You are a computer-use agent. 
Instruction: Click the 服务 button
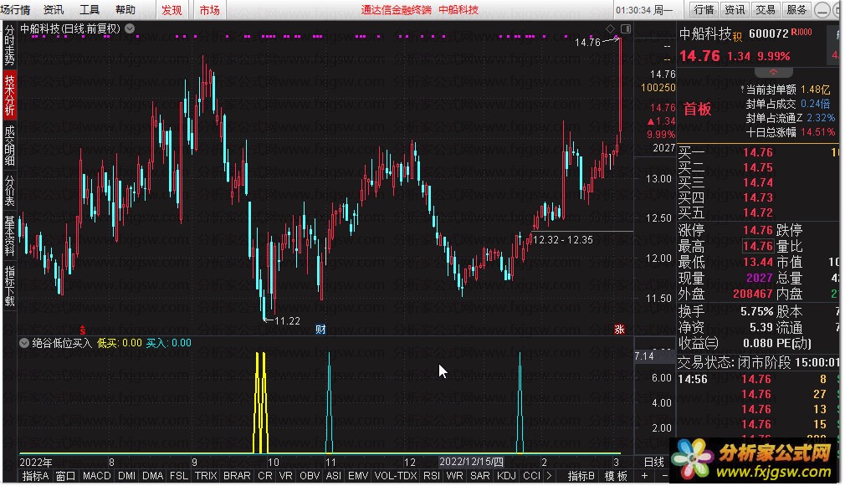(x=796, y=10)
